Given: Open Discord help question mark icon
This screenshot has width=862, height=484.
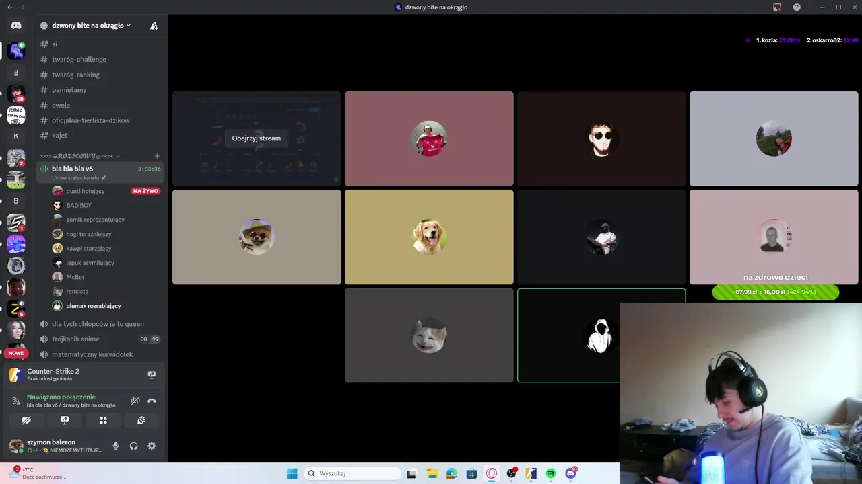Looking at the screenshot, I should coord(797,7).
